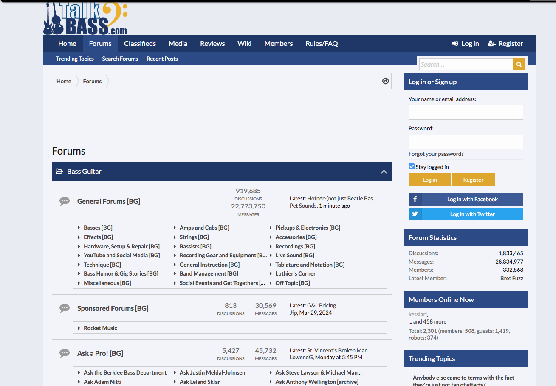Focus the Search input field
556x386 pixels.
466,64
